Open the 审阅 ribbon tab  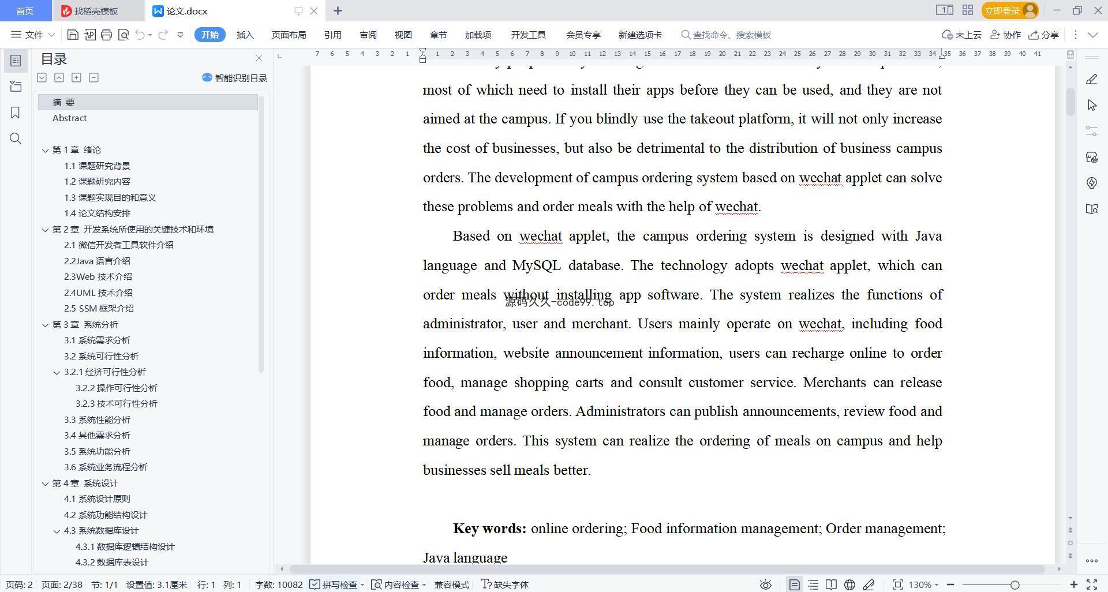click(x=368, y=35)
